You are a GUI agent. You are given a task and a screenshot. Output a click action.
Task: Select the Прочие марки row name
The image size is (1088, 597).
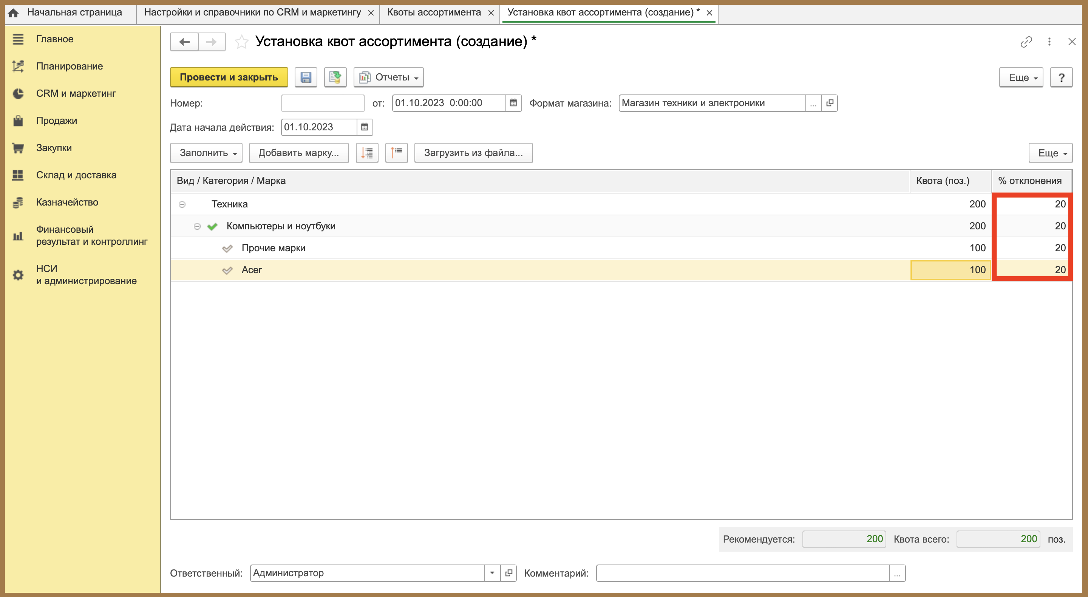(x=273, y=248)
